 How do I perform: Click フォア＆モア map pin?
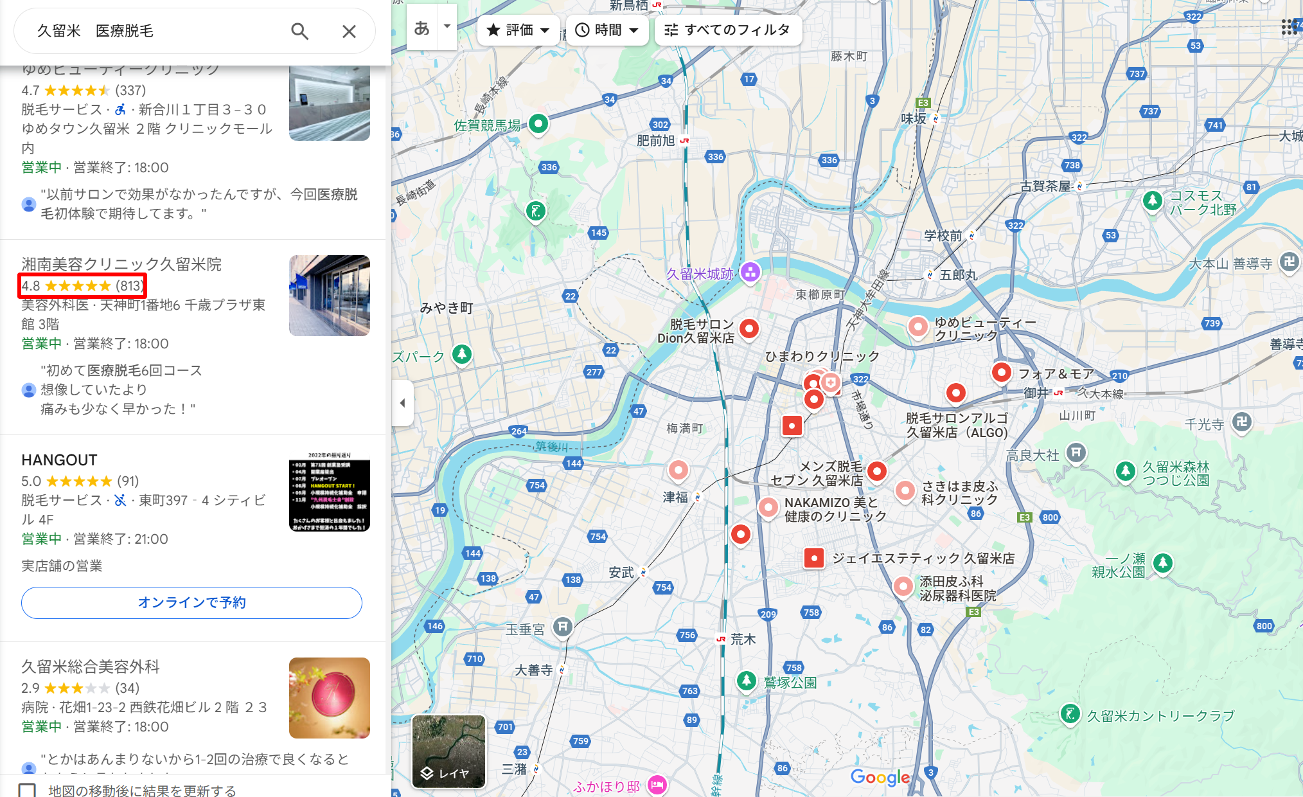(1002, 372)
